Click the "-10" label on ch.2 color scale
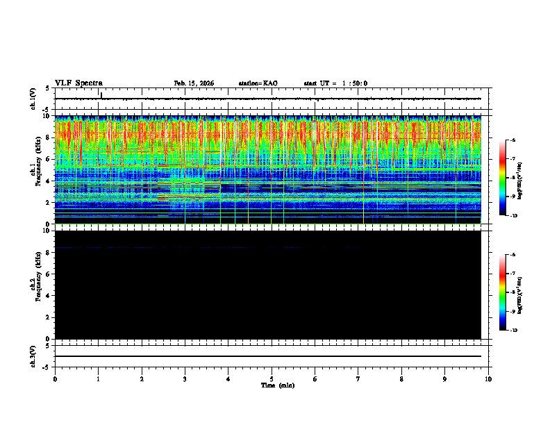This screenshot has width=550, height=425. tap(513, 331)
